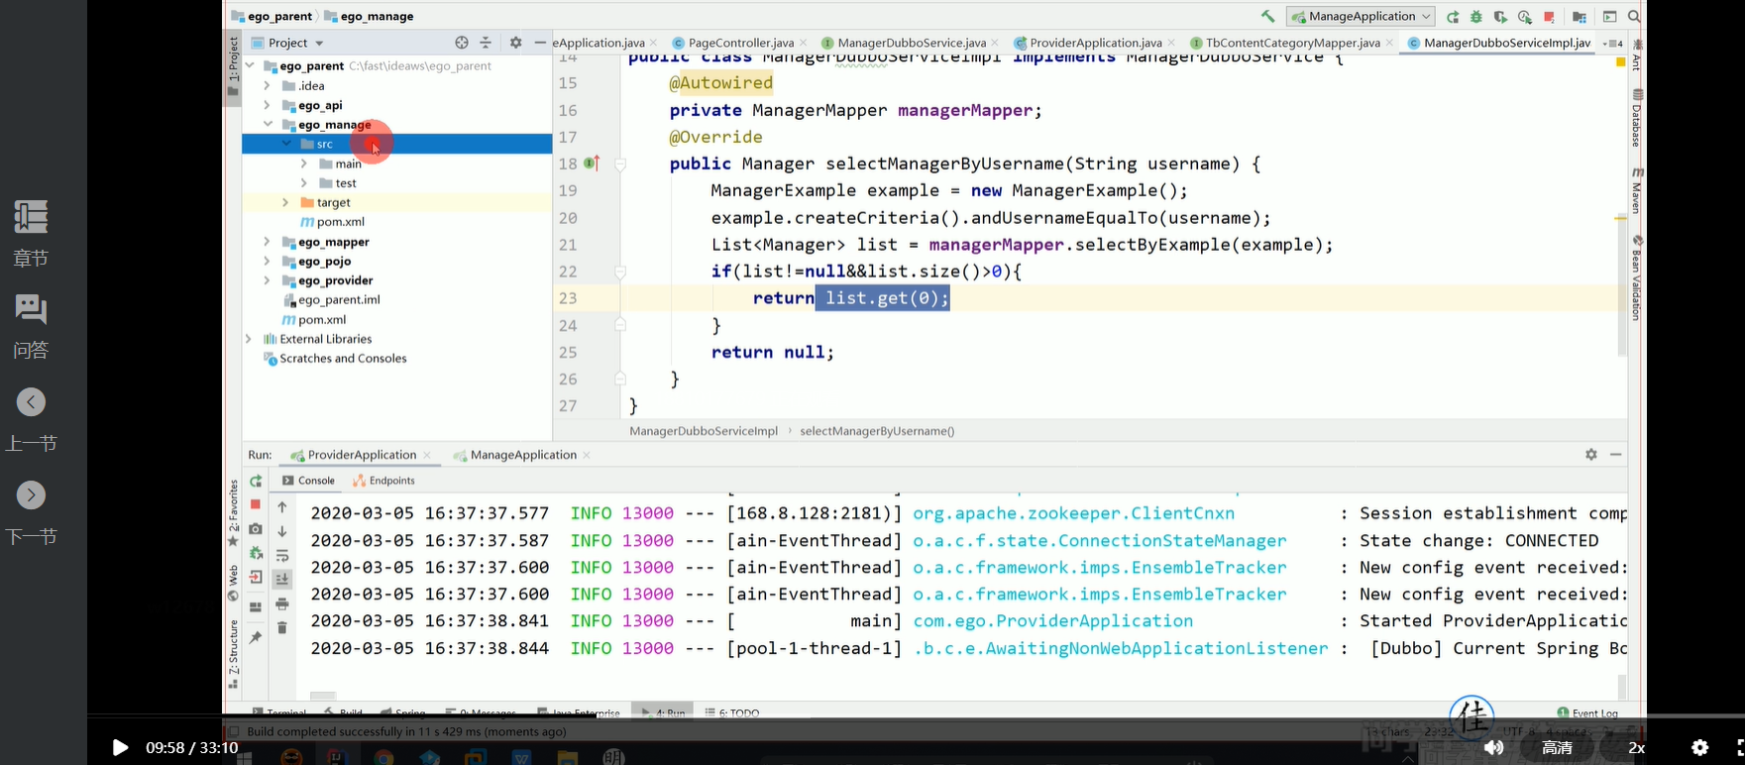
Task: Open Project Structure from the top toolbar
Action: (1580, 17)
